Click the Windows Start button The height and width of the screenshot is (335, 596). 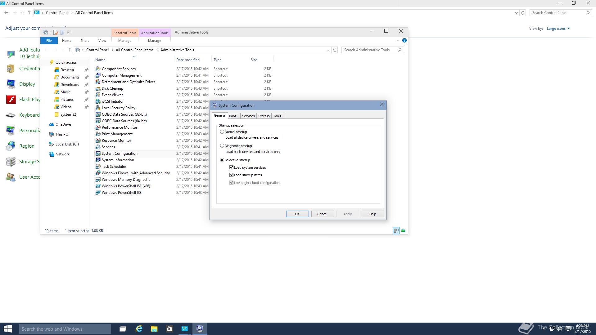point(7,329)
